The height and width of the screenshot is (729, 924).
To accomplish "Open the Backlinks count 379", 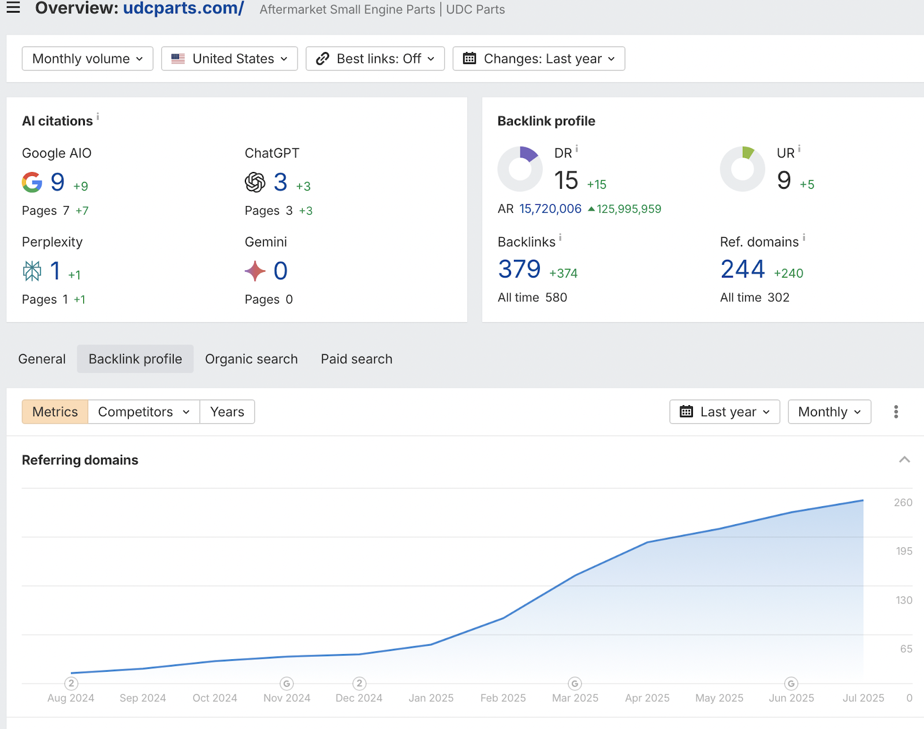I will (x=519, y=270).
